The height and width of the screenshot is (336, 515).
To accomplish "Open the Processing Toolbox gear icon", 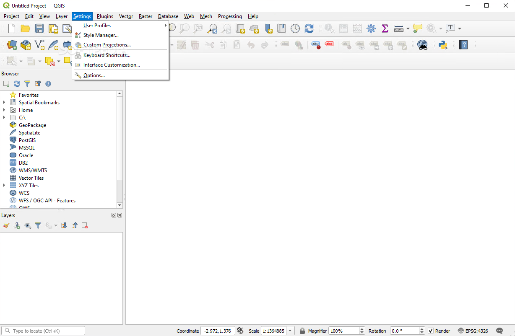I will 371,28.
